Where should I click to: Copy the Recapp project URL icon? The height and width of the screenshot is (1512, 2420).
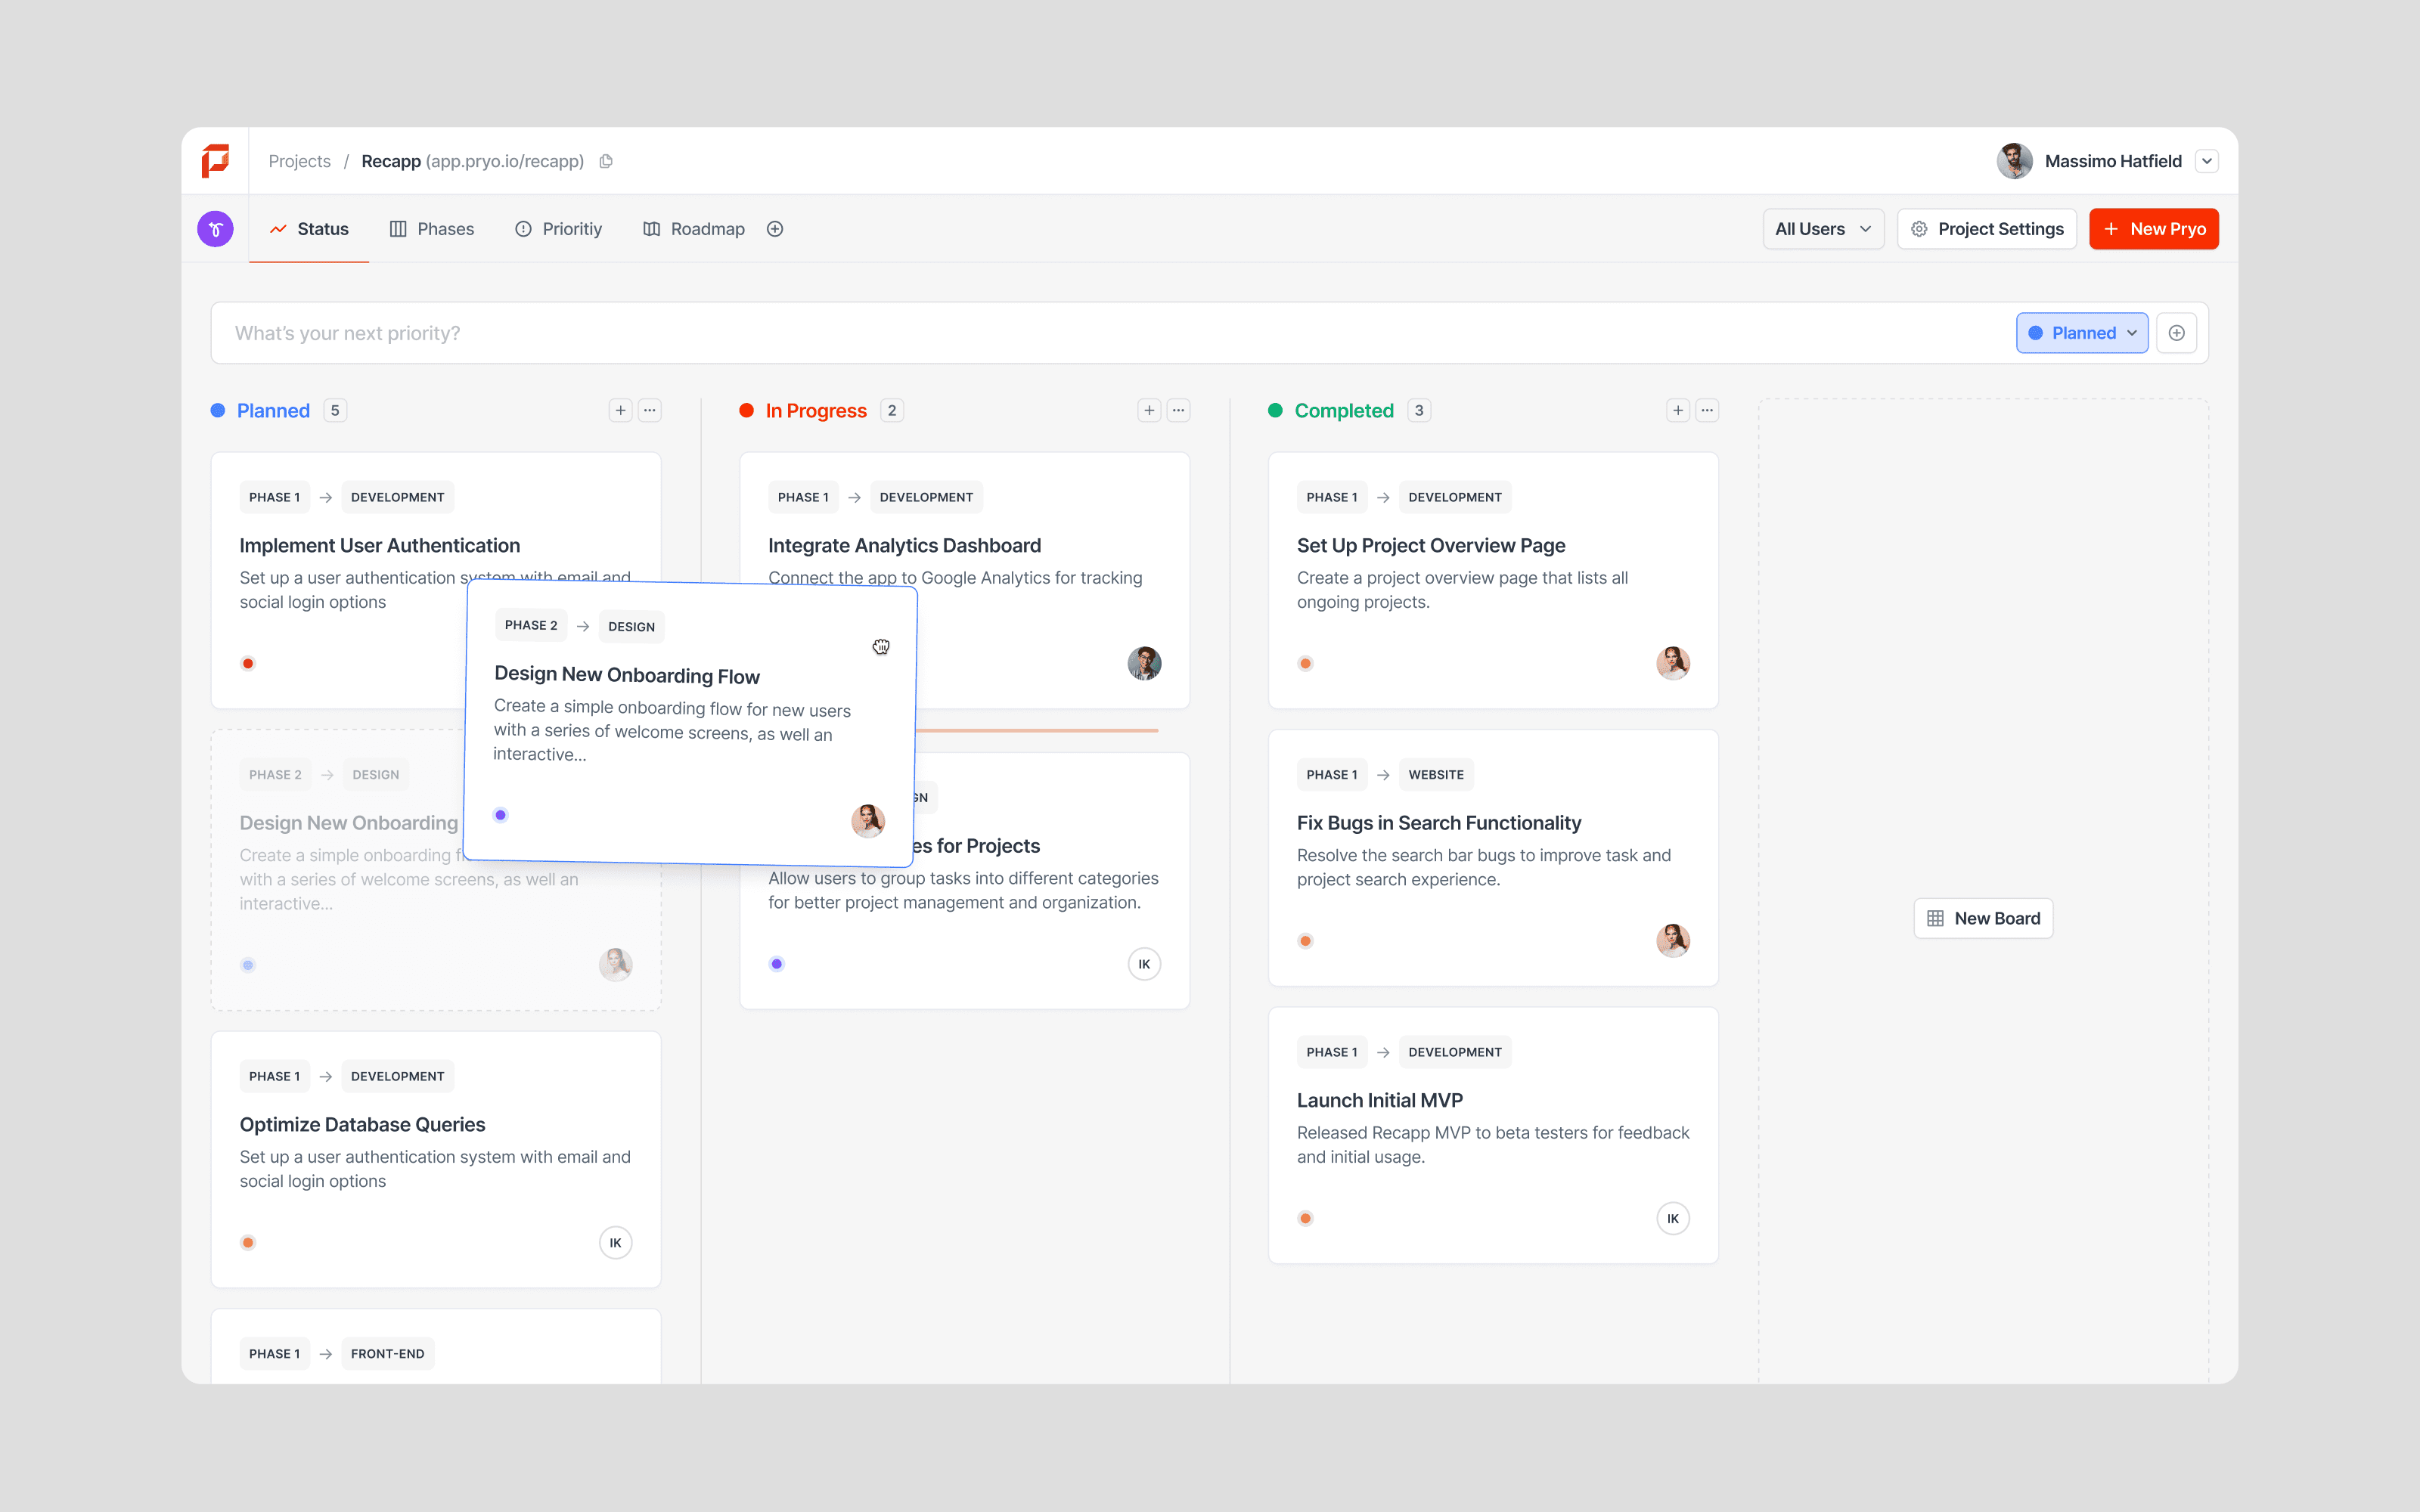point(606,161)
